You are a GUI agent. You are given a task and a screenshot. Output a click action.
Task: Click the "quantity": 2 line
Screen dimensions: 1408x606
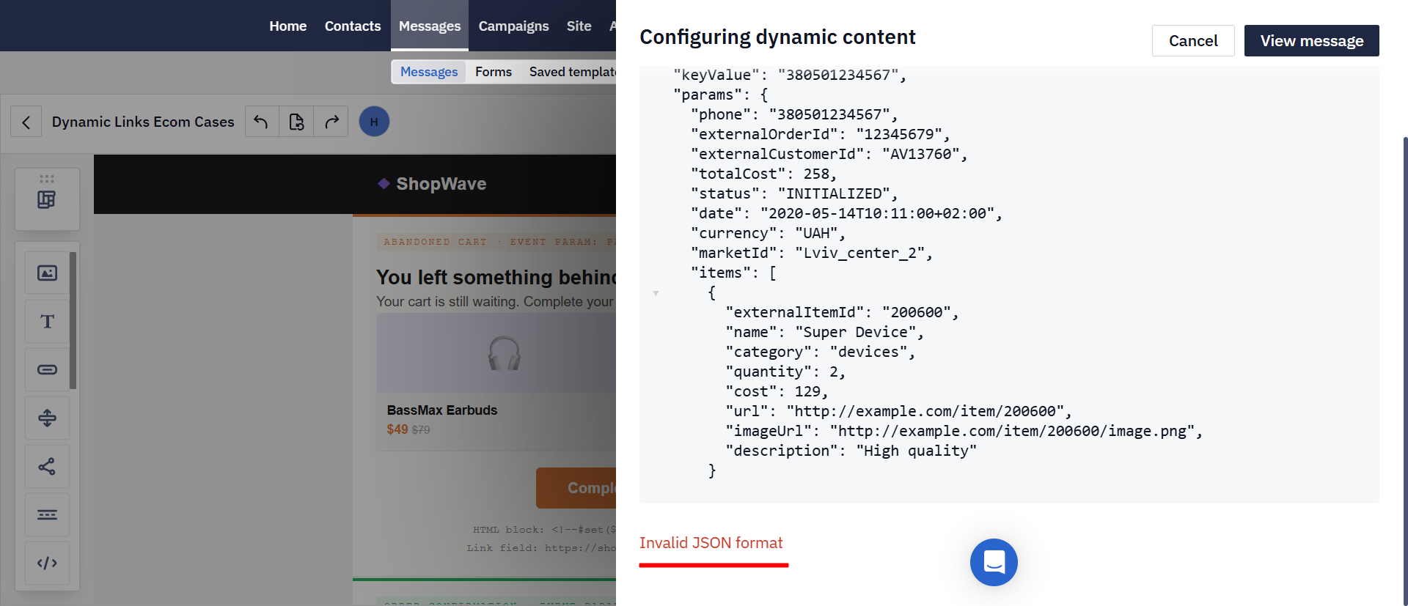click(x=785, y=372)
